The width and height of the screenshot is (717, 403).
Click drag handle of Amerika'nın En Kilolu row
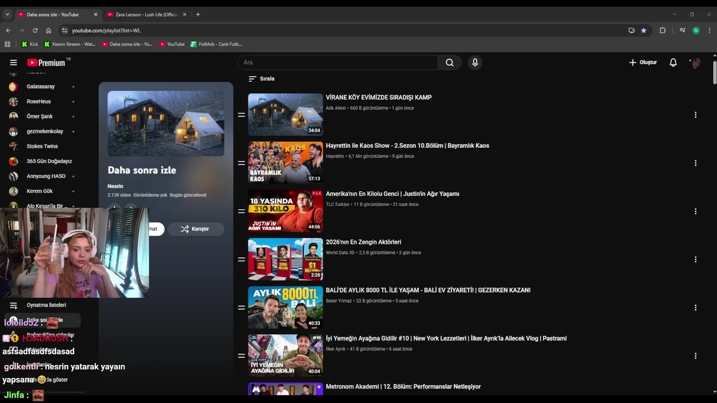(241, 211)
